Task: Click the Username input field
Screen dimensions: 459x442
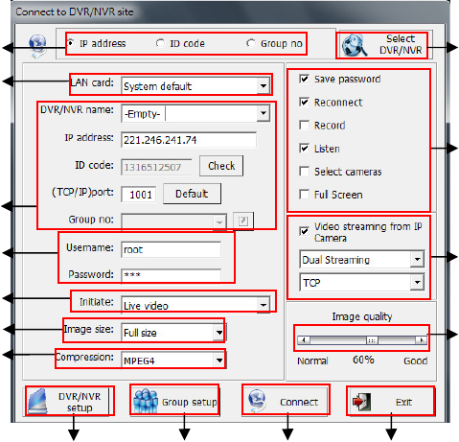Action: tap(171, 249)
